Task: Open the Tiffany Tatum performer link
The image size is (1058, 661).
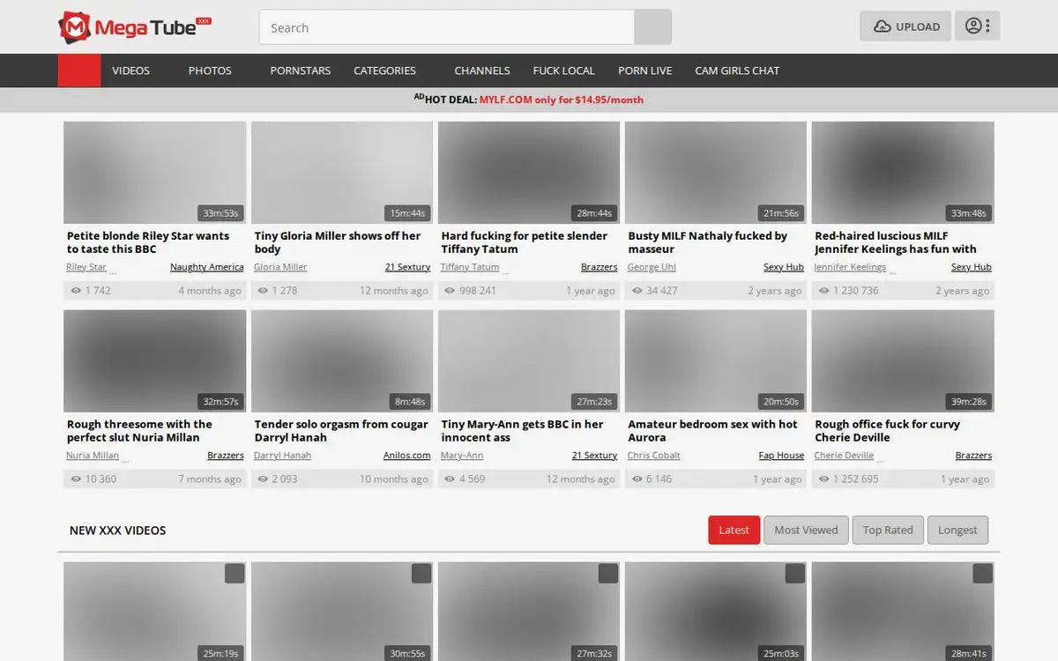Action: pos(470,267)
